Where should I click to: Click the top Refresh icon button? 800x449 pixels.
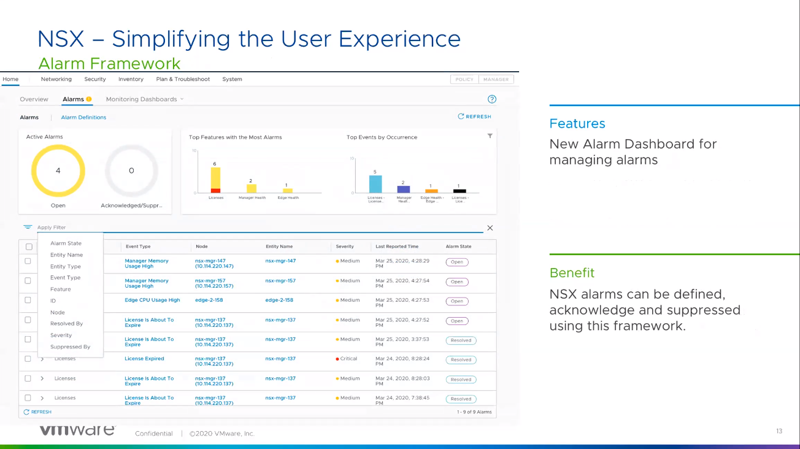pyautogui.click(x=461, y=117)
